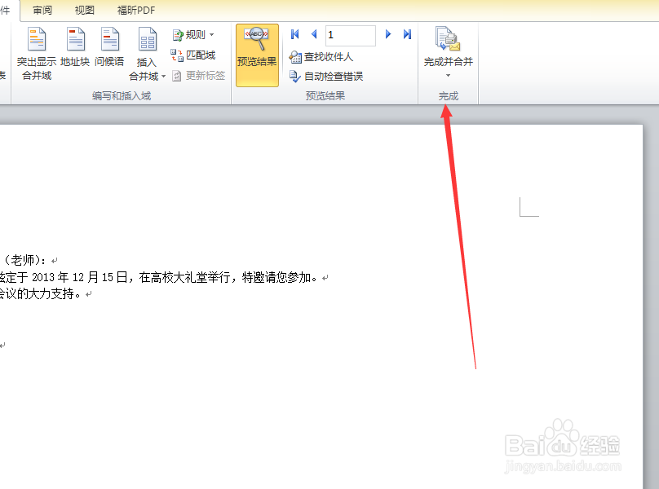Click the 插入合并域 insert merge field icon
Image resolution: width=659 pixels, height=489 pixels.
click(x=147, y=41)
